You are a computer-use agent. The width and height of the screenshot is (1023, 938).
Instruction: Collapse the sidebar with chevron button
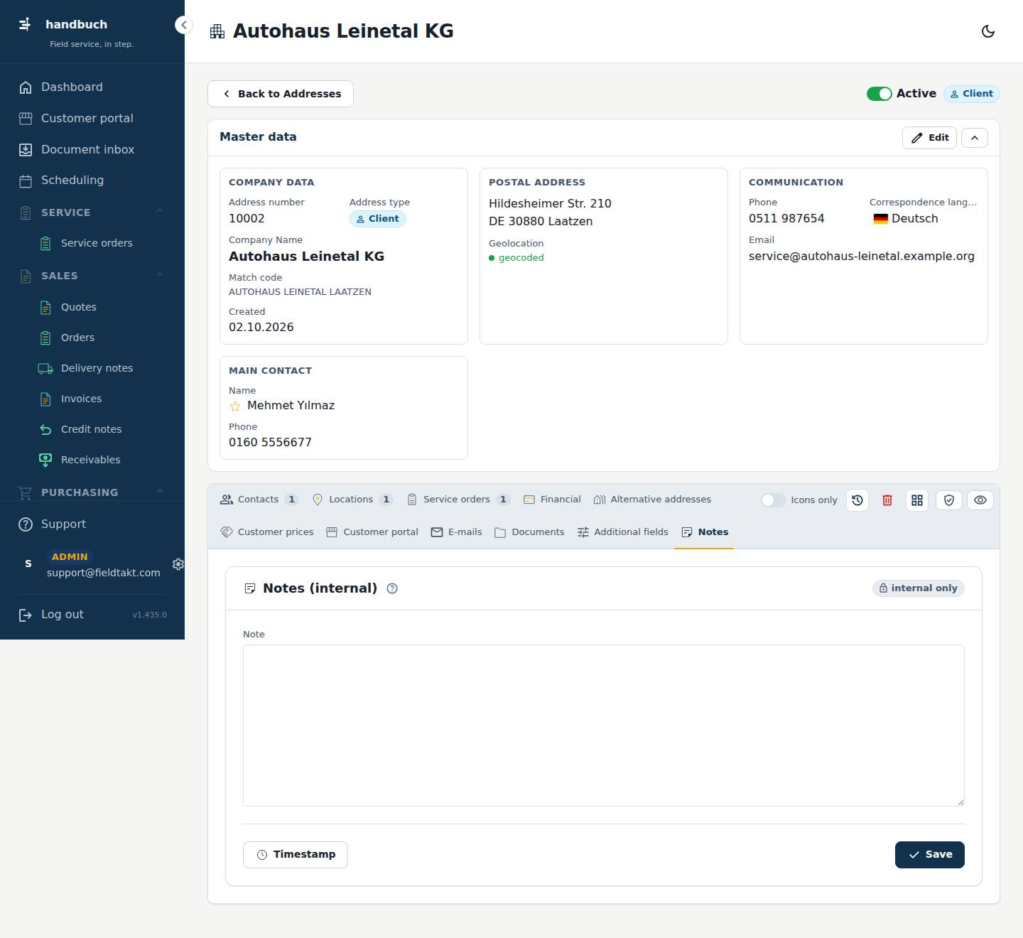pyautogui.click(x=184, y=25)
